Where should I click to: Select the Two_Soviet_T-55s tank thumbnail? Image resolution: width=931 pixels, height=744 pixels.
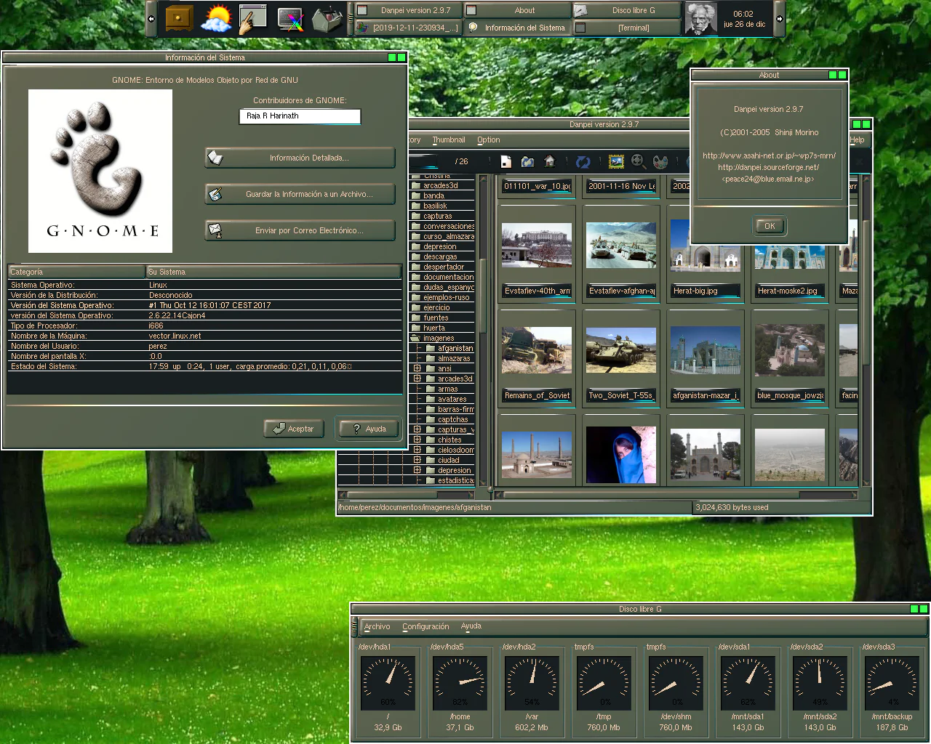[620, 350]
